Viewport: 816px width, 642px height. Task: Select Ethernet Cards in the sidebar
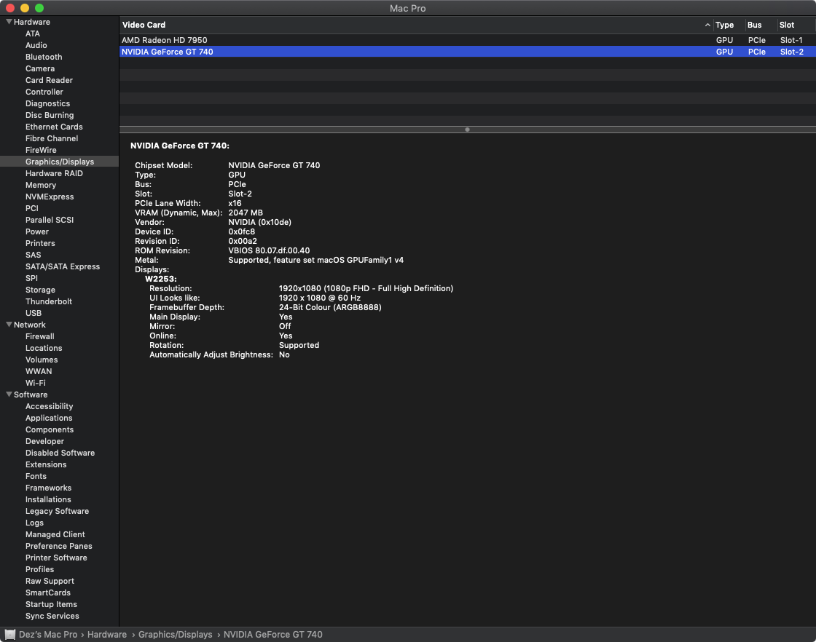(54, 127)
